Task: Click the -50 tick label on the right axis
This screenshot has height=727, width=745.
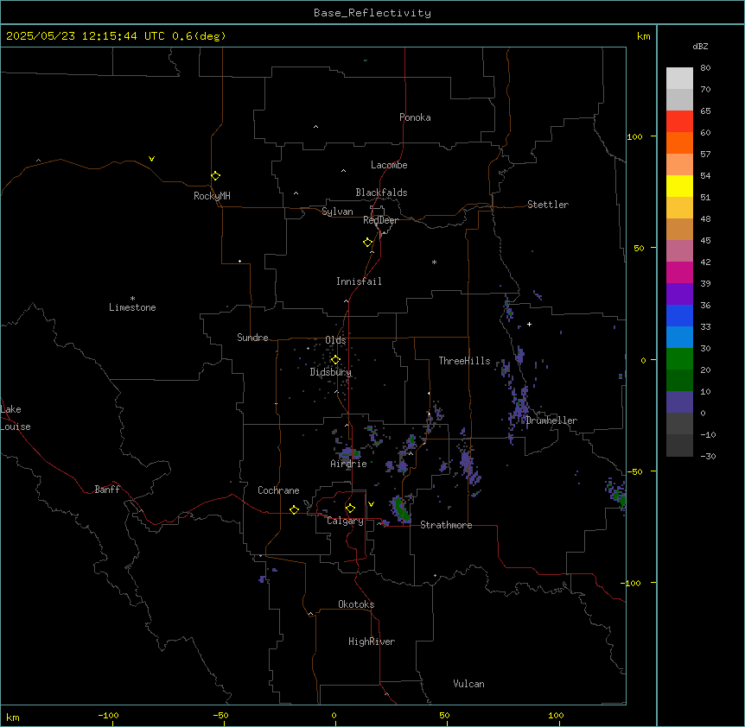Action: tap(634, 471)
